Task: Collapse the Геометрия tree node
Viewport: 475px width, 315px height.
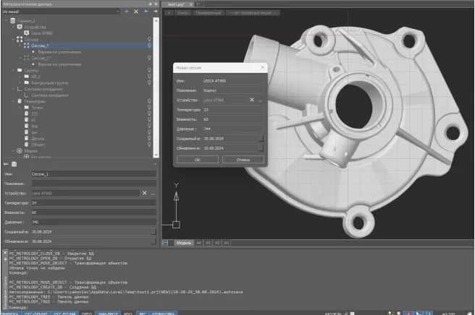Action: coord(12,101)
